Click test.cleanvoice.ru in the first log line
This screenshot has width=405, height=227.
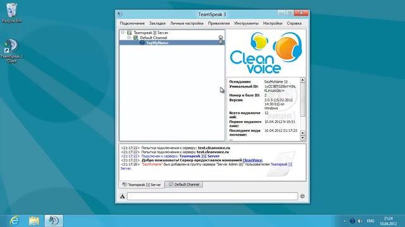pos(214,148)
